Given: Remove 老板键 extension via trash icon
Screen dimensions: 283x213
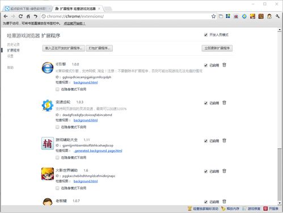Looking at the screenshot, I should coord(224,202).
